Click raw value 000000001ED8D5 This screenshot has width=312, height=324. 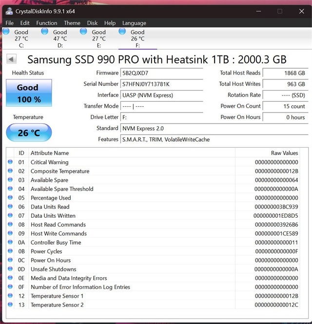point(276,216)
